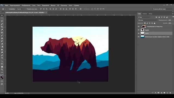Click the delete layer trash icon
Viewport: 174px width, 98px height.
[x=170, y=93]
